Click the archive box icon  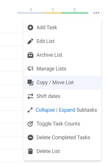(x=30, y=55)
